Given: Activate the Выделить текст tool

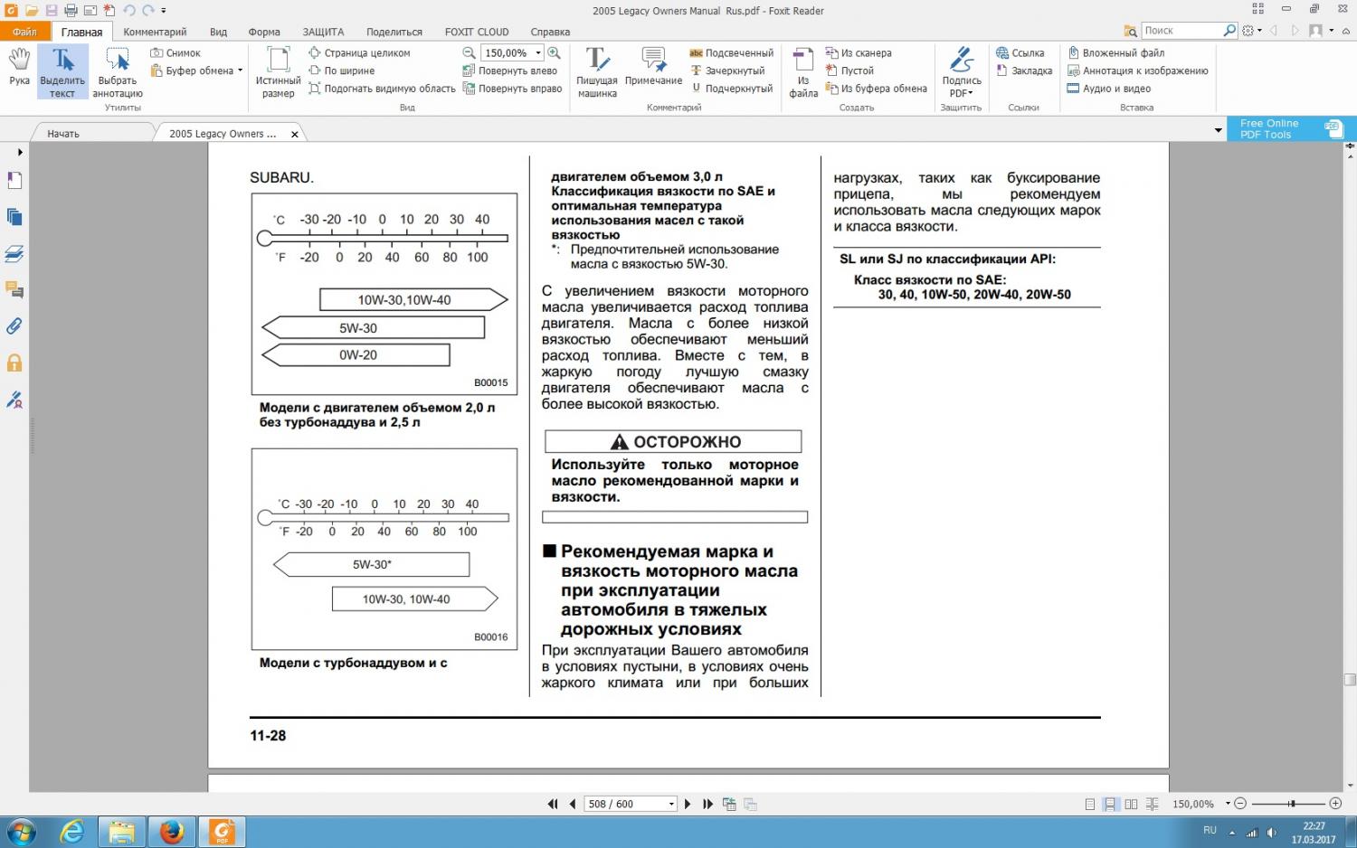Looking at the screenshot, I should [x=62, y=72].
